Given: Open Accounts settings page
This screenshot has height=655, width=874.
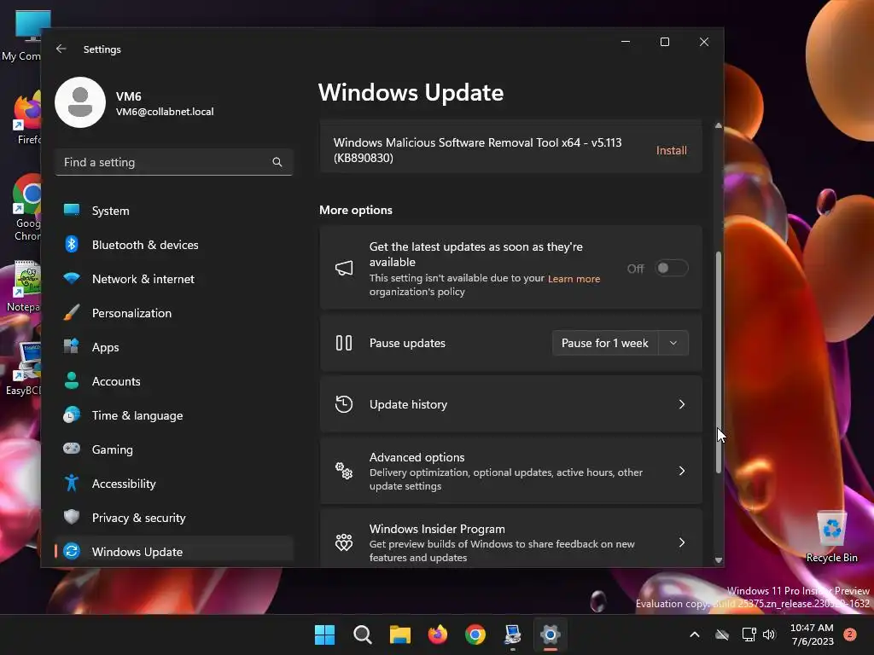Looking at the screenshot, I should pyautogui.click(x=174, y=381).
